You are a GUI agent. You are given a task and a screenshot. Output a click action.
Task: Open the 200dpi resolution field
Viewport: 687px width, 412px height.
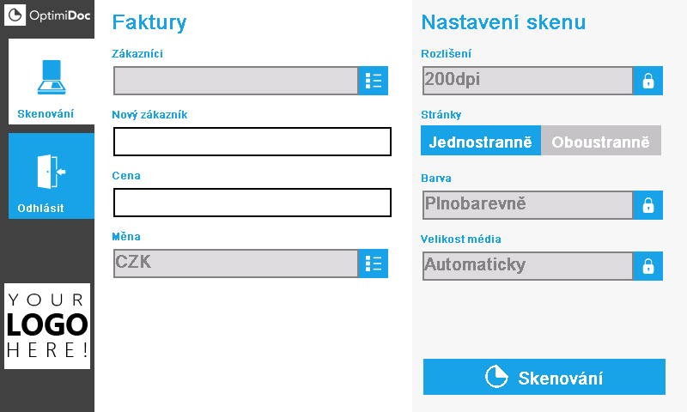[528, 81]
